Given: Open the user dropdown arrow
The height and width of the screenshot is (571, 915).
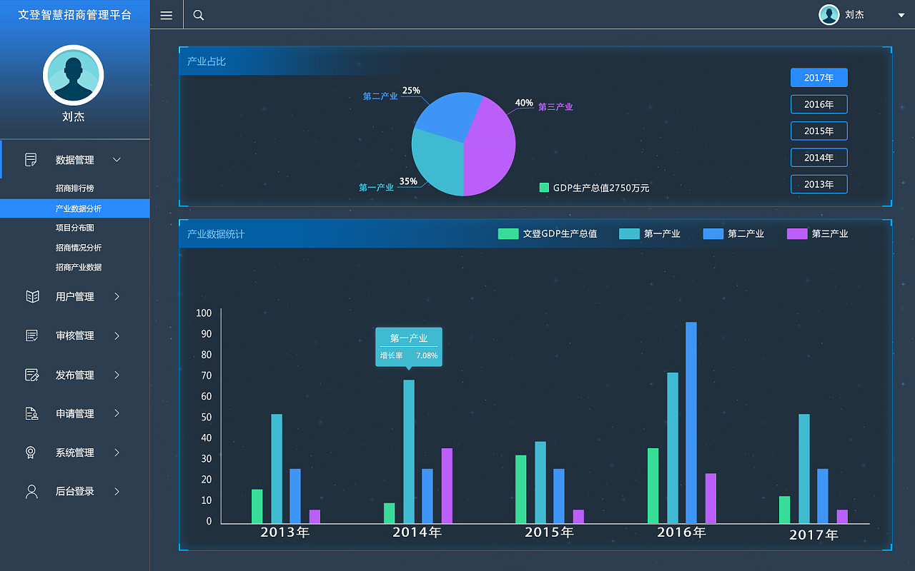Looking at the screenshot, I should pyautogui.click(x=901, y=15).
